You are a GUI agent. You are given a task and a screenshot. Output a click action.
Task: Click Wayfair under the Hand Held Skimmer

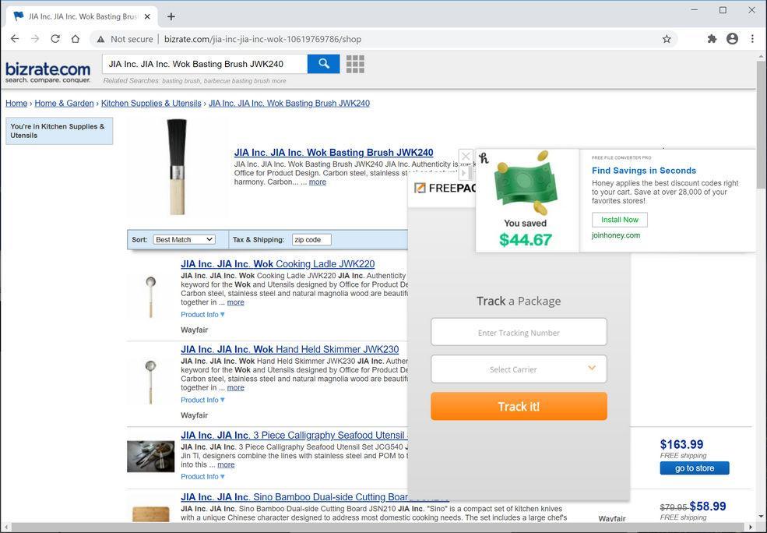tap(194, 415)
